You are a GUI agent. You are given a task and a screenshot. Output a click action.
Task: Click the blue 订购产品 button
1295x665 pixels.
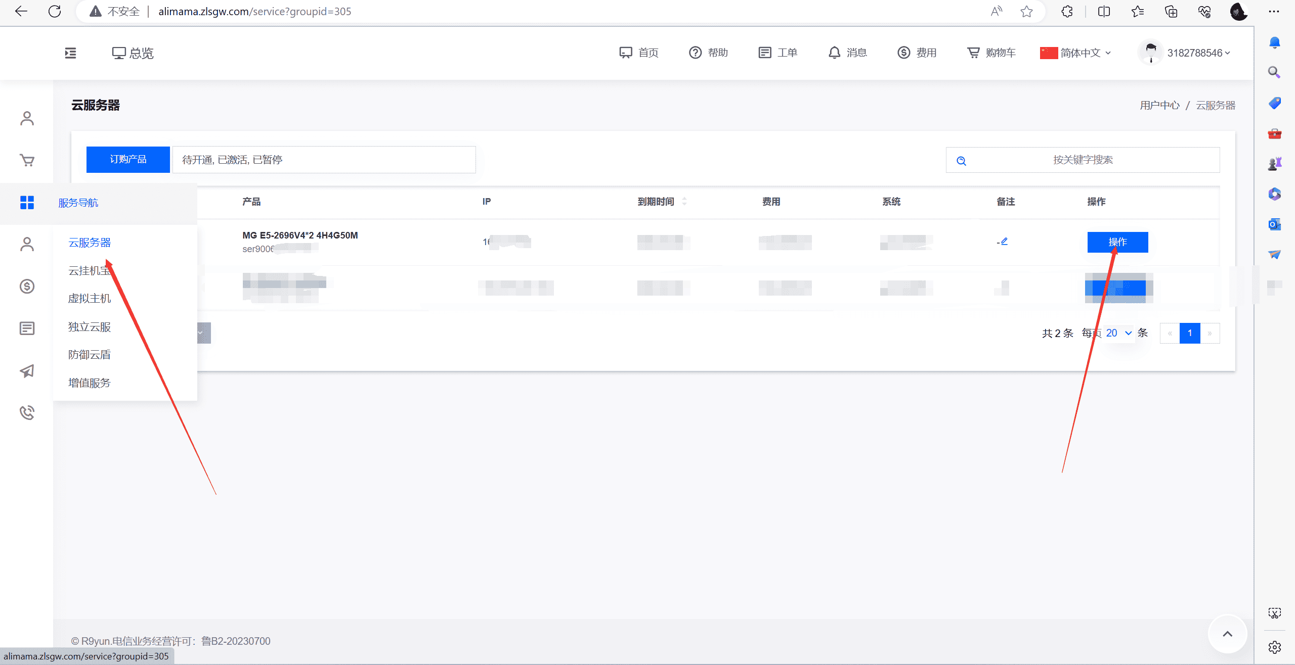[x=128, y=160]
